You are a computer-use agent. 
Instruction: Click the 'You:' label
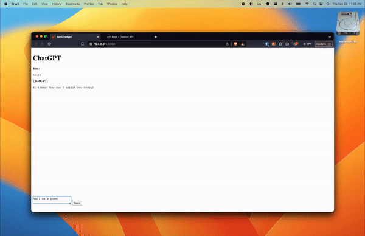(x=36, y=69)
